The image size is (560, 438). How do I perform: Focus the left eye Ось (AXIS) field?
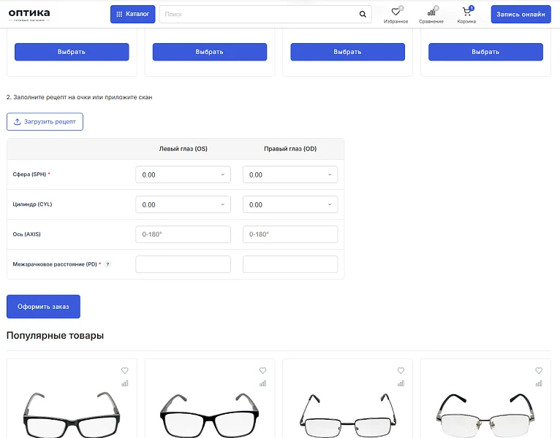click(x=183, y=234)
